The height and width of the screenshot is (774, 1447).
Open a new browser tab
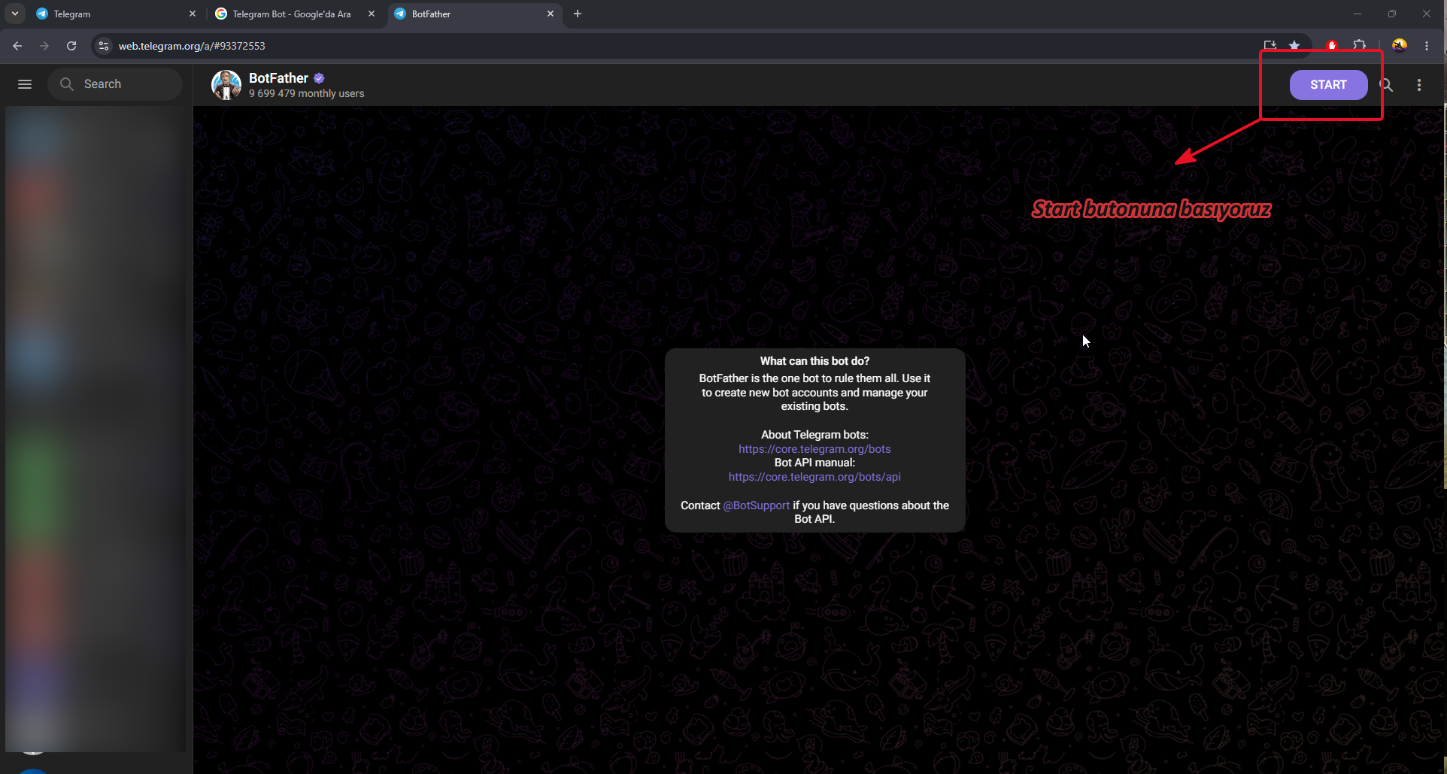pos(578,14)
